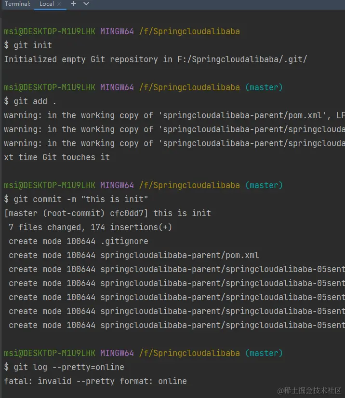Click the 'fatal: invalid --pretty format' error line

tap(95, 381)
